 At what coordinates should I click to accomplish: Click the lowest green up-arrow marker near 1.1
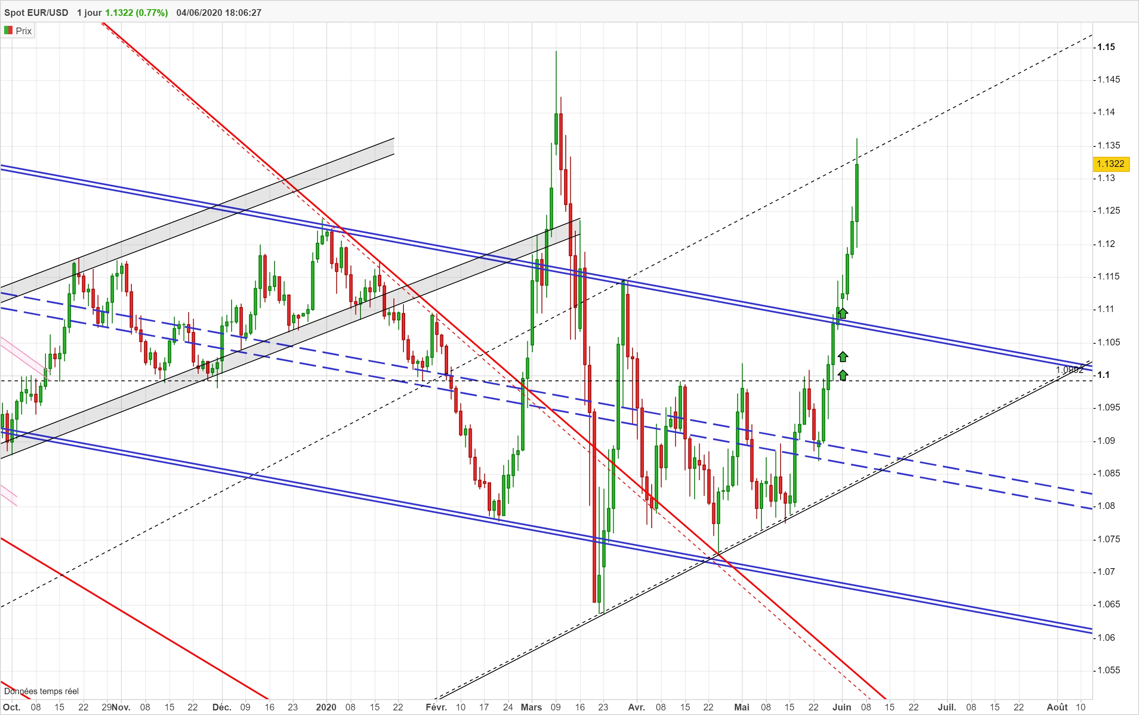click(x=842, y=375)
